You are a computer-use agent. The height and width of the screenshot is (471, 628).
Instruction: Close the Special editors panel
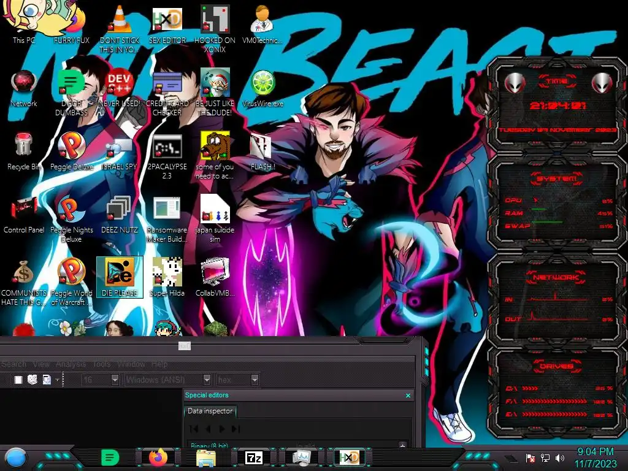click(x=408, y=396)
